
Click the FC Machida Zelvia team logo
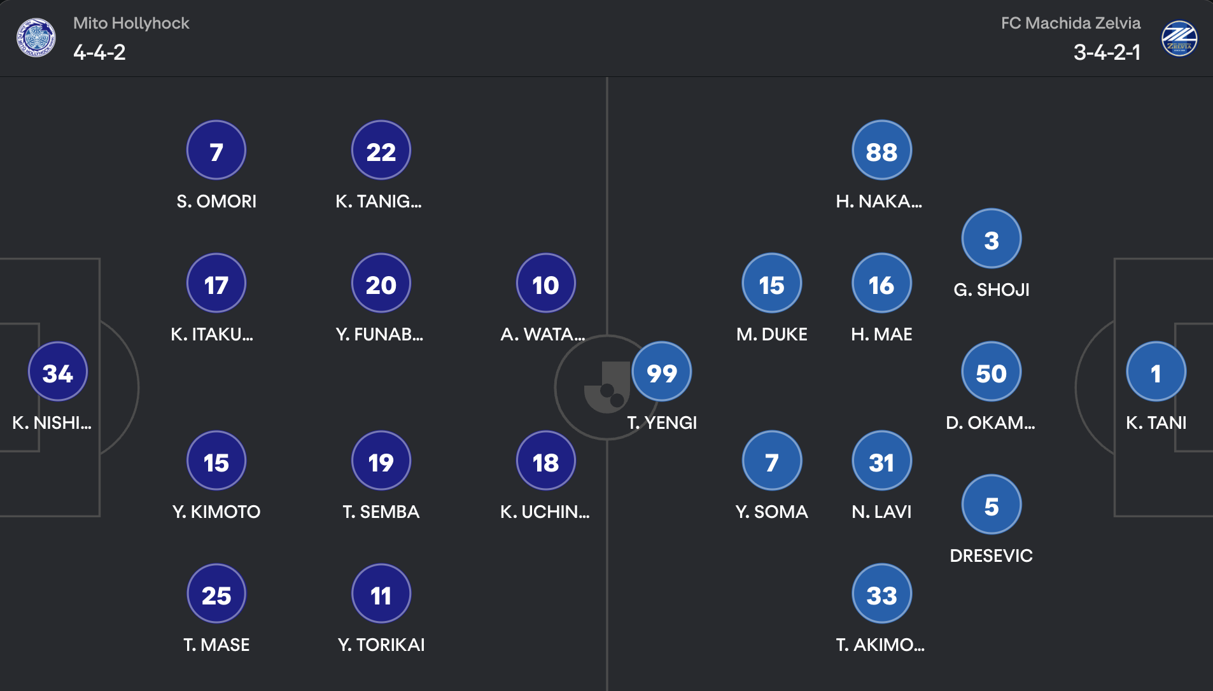(1179, 39)
